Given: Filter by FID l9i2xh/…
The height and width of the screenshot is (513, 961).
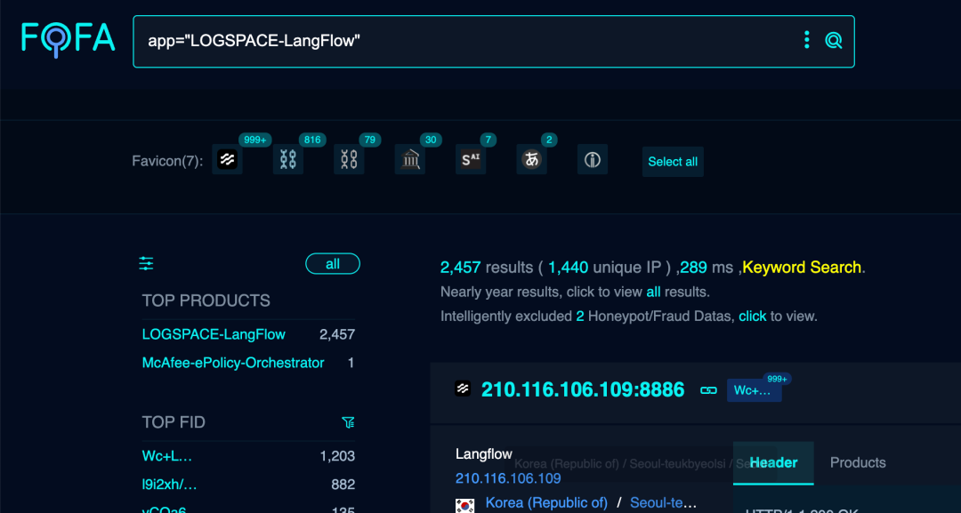Looking at the screenshot, I should point(170,485).
